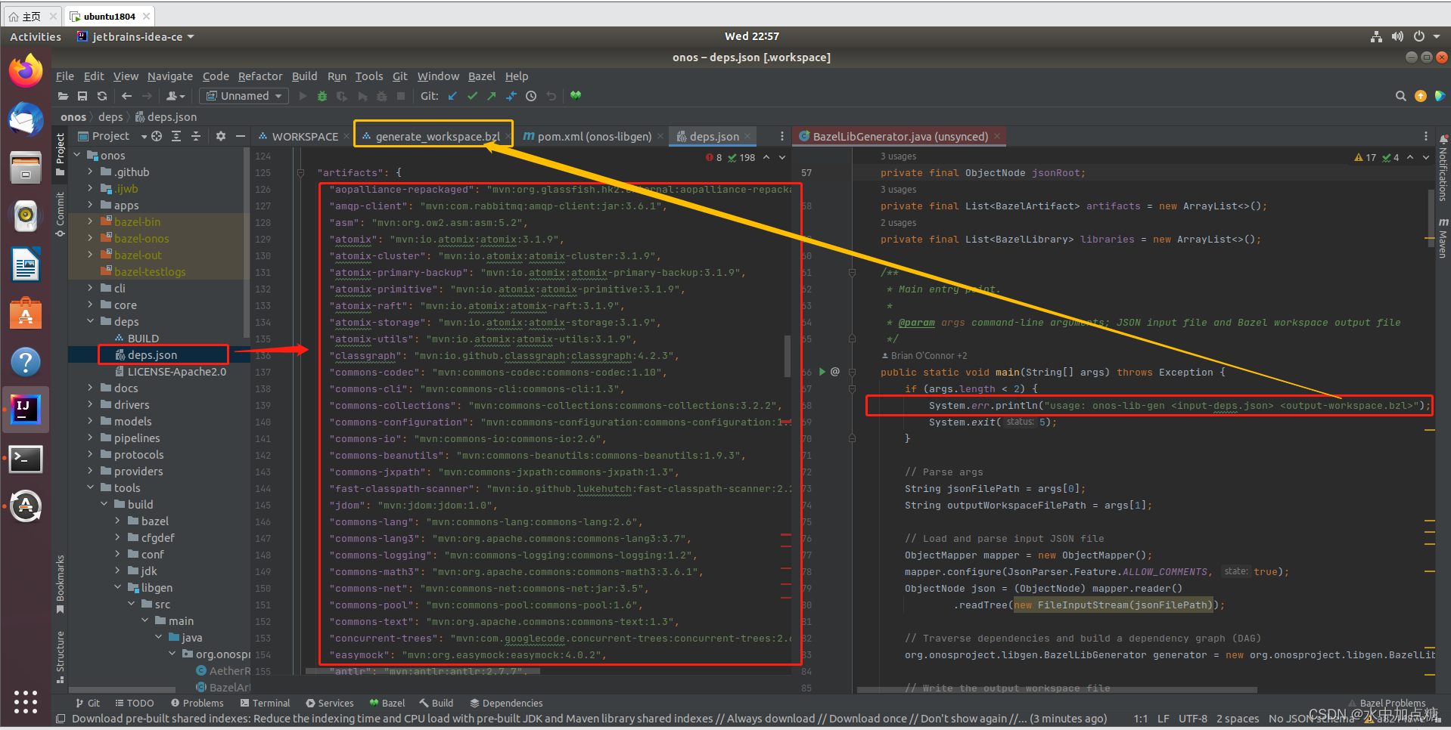Viewport: 1451px width, 730px height.
Task: Open the Refactor menu
Action: (259, 76)
